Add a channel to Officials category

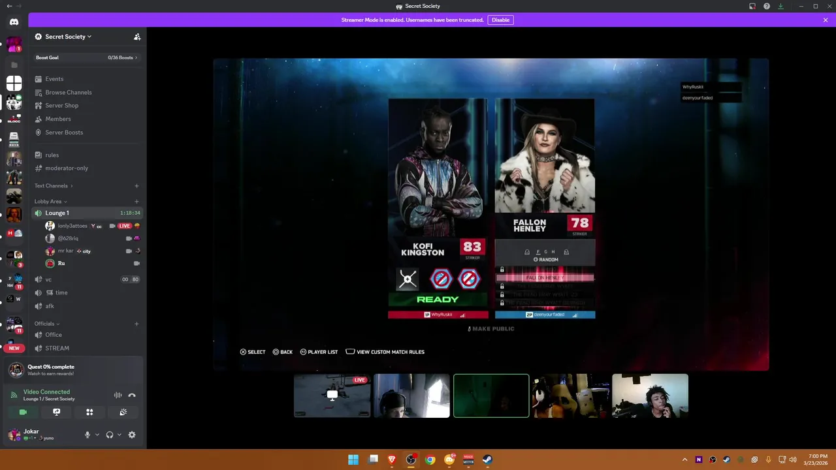pyautogui.click(x=137, y=324)
